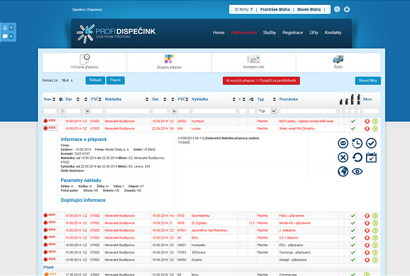Click the Reload button

(x=95, y=80)
